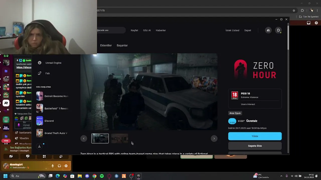Screen dimensions: 321x180
Task: Launch Detroit Become Human from quick launch
Action: click(52, 96)
